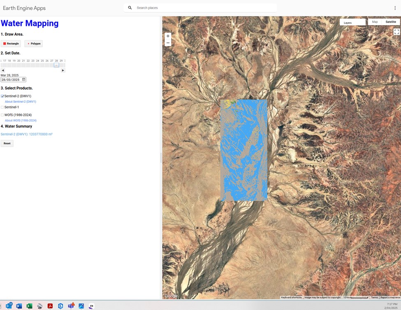Screen dimensions: 401x310
Task: Step date slider forward with right arrow
Action: pyautogui.click(x=63, y=70)
